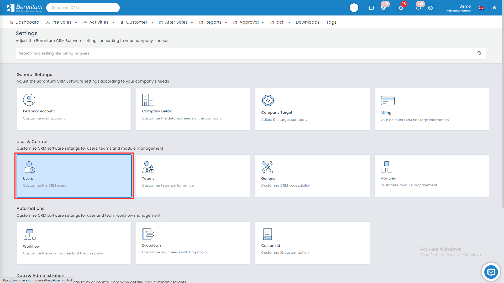Open the Tags menu item

(331, 22)
